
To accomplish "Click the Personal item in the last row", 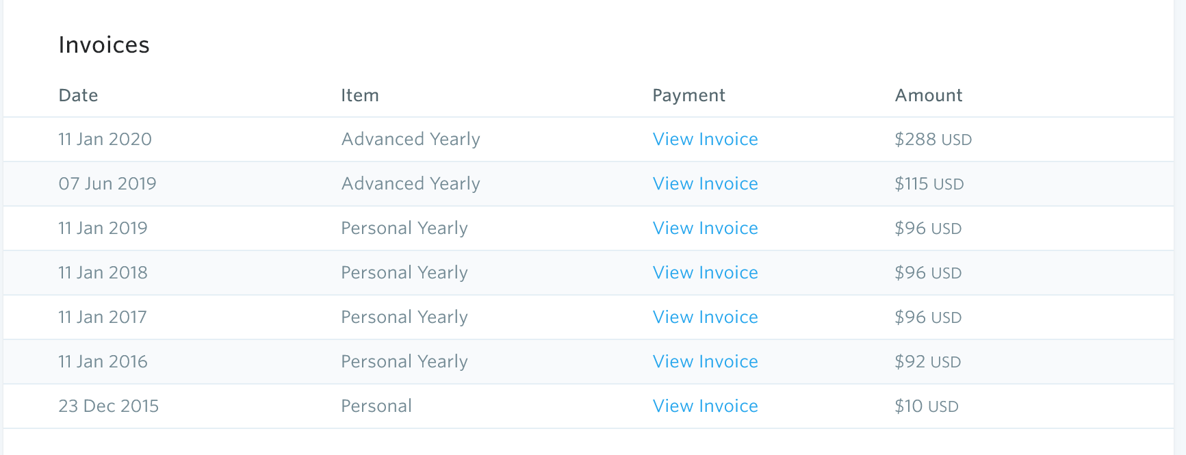I will [x=376, y=406].
